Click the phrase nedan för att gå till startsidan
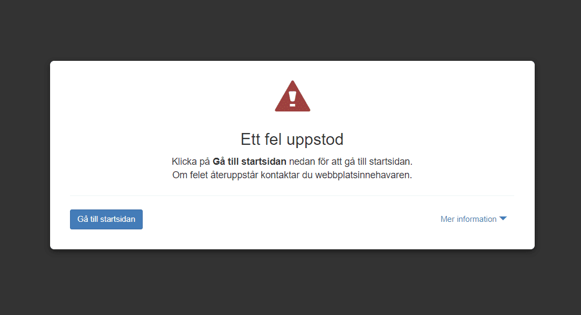 [351, 162]
